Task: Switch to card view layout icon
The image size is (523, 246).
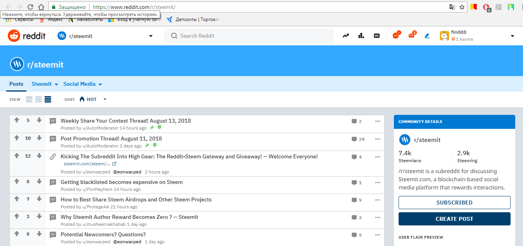Action: tap(29, 99)
